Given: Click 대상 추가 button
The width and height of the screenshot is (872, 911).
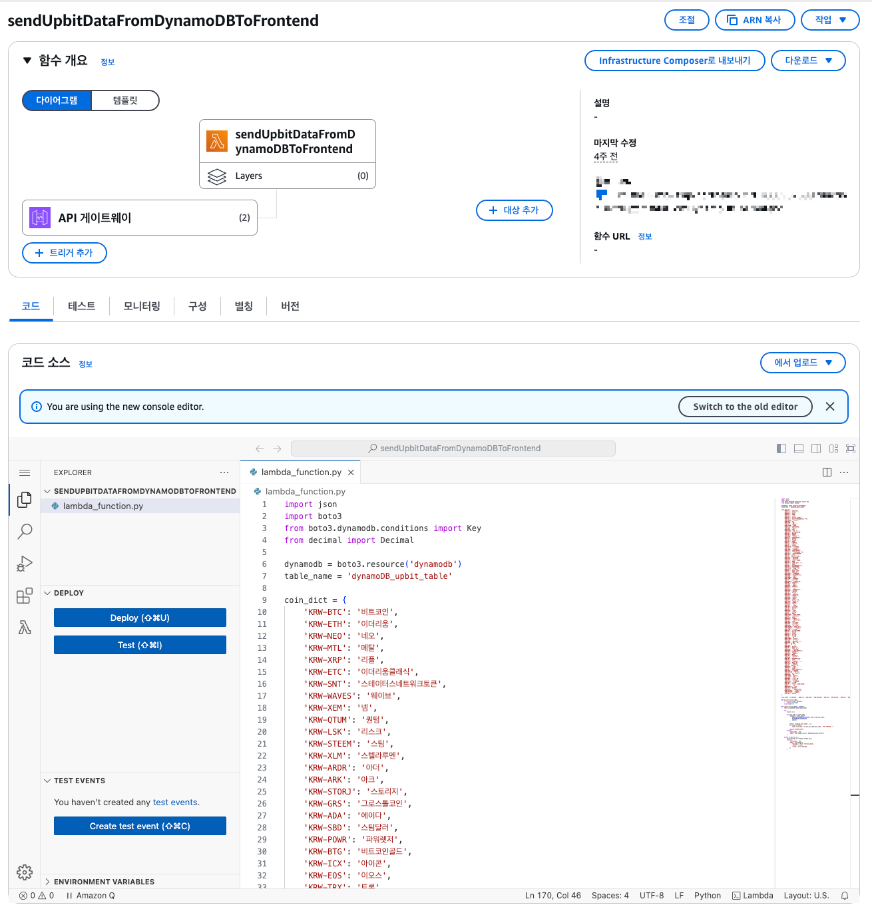Looking at the screenshot, I should tap(515, 210).
